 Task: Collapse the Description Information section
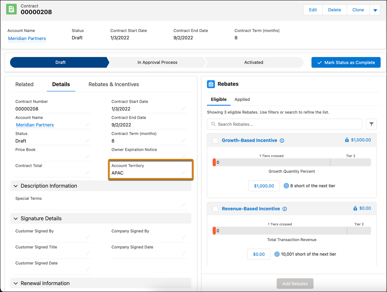tap(15, 186)
